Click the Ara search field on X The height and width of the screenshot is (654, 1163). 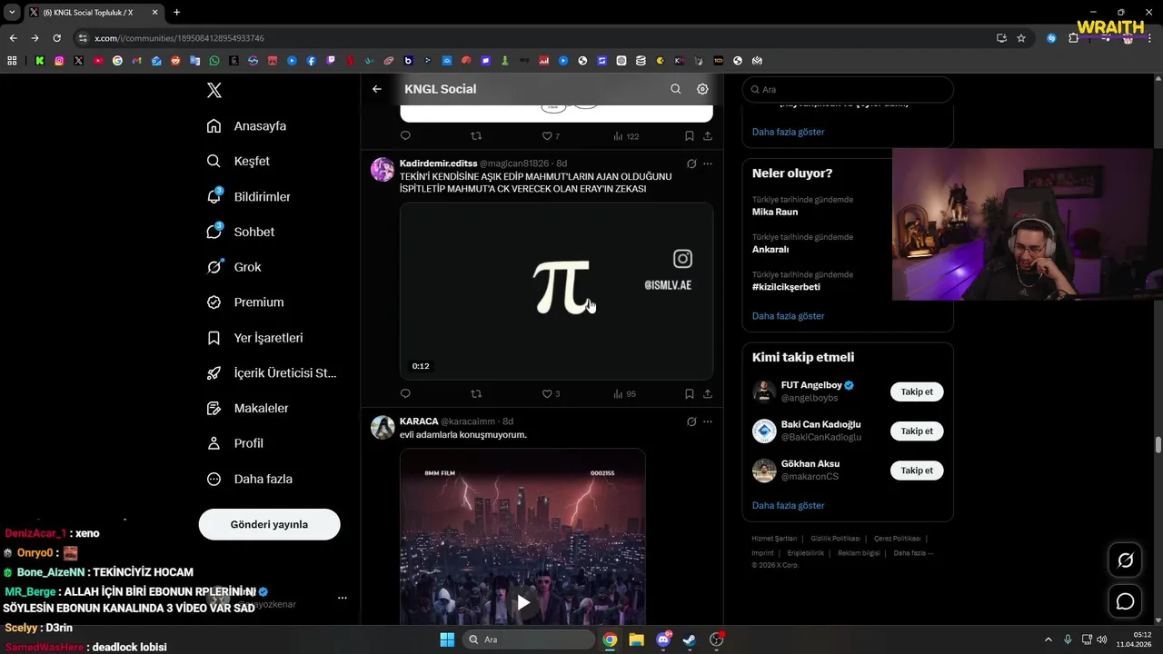pos(848,90)
